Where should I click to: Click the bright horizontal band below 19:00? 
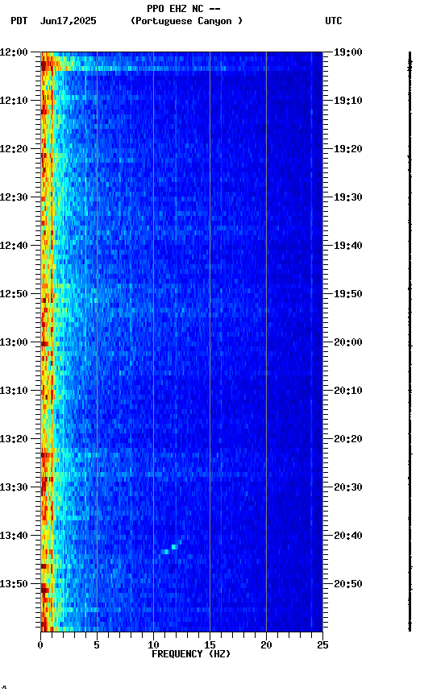coord(181,68)
